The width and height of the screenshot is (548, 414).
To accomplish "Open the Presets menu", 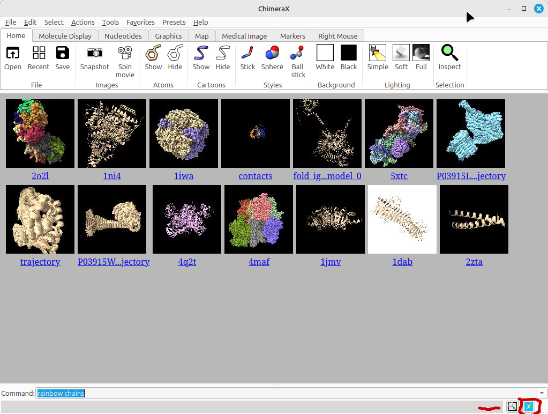I will point(174,22).
